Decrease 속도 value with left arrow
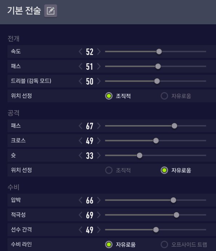The image size is (216, 251). pyautogui.click(x=81, y=52)
